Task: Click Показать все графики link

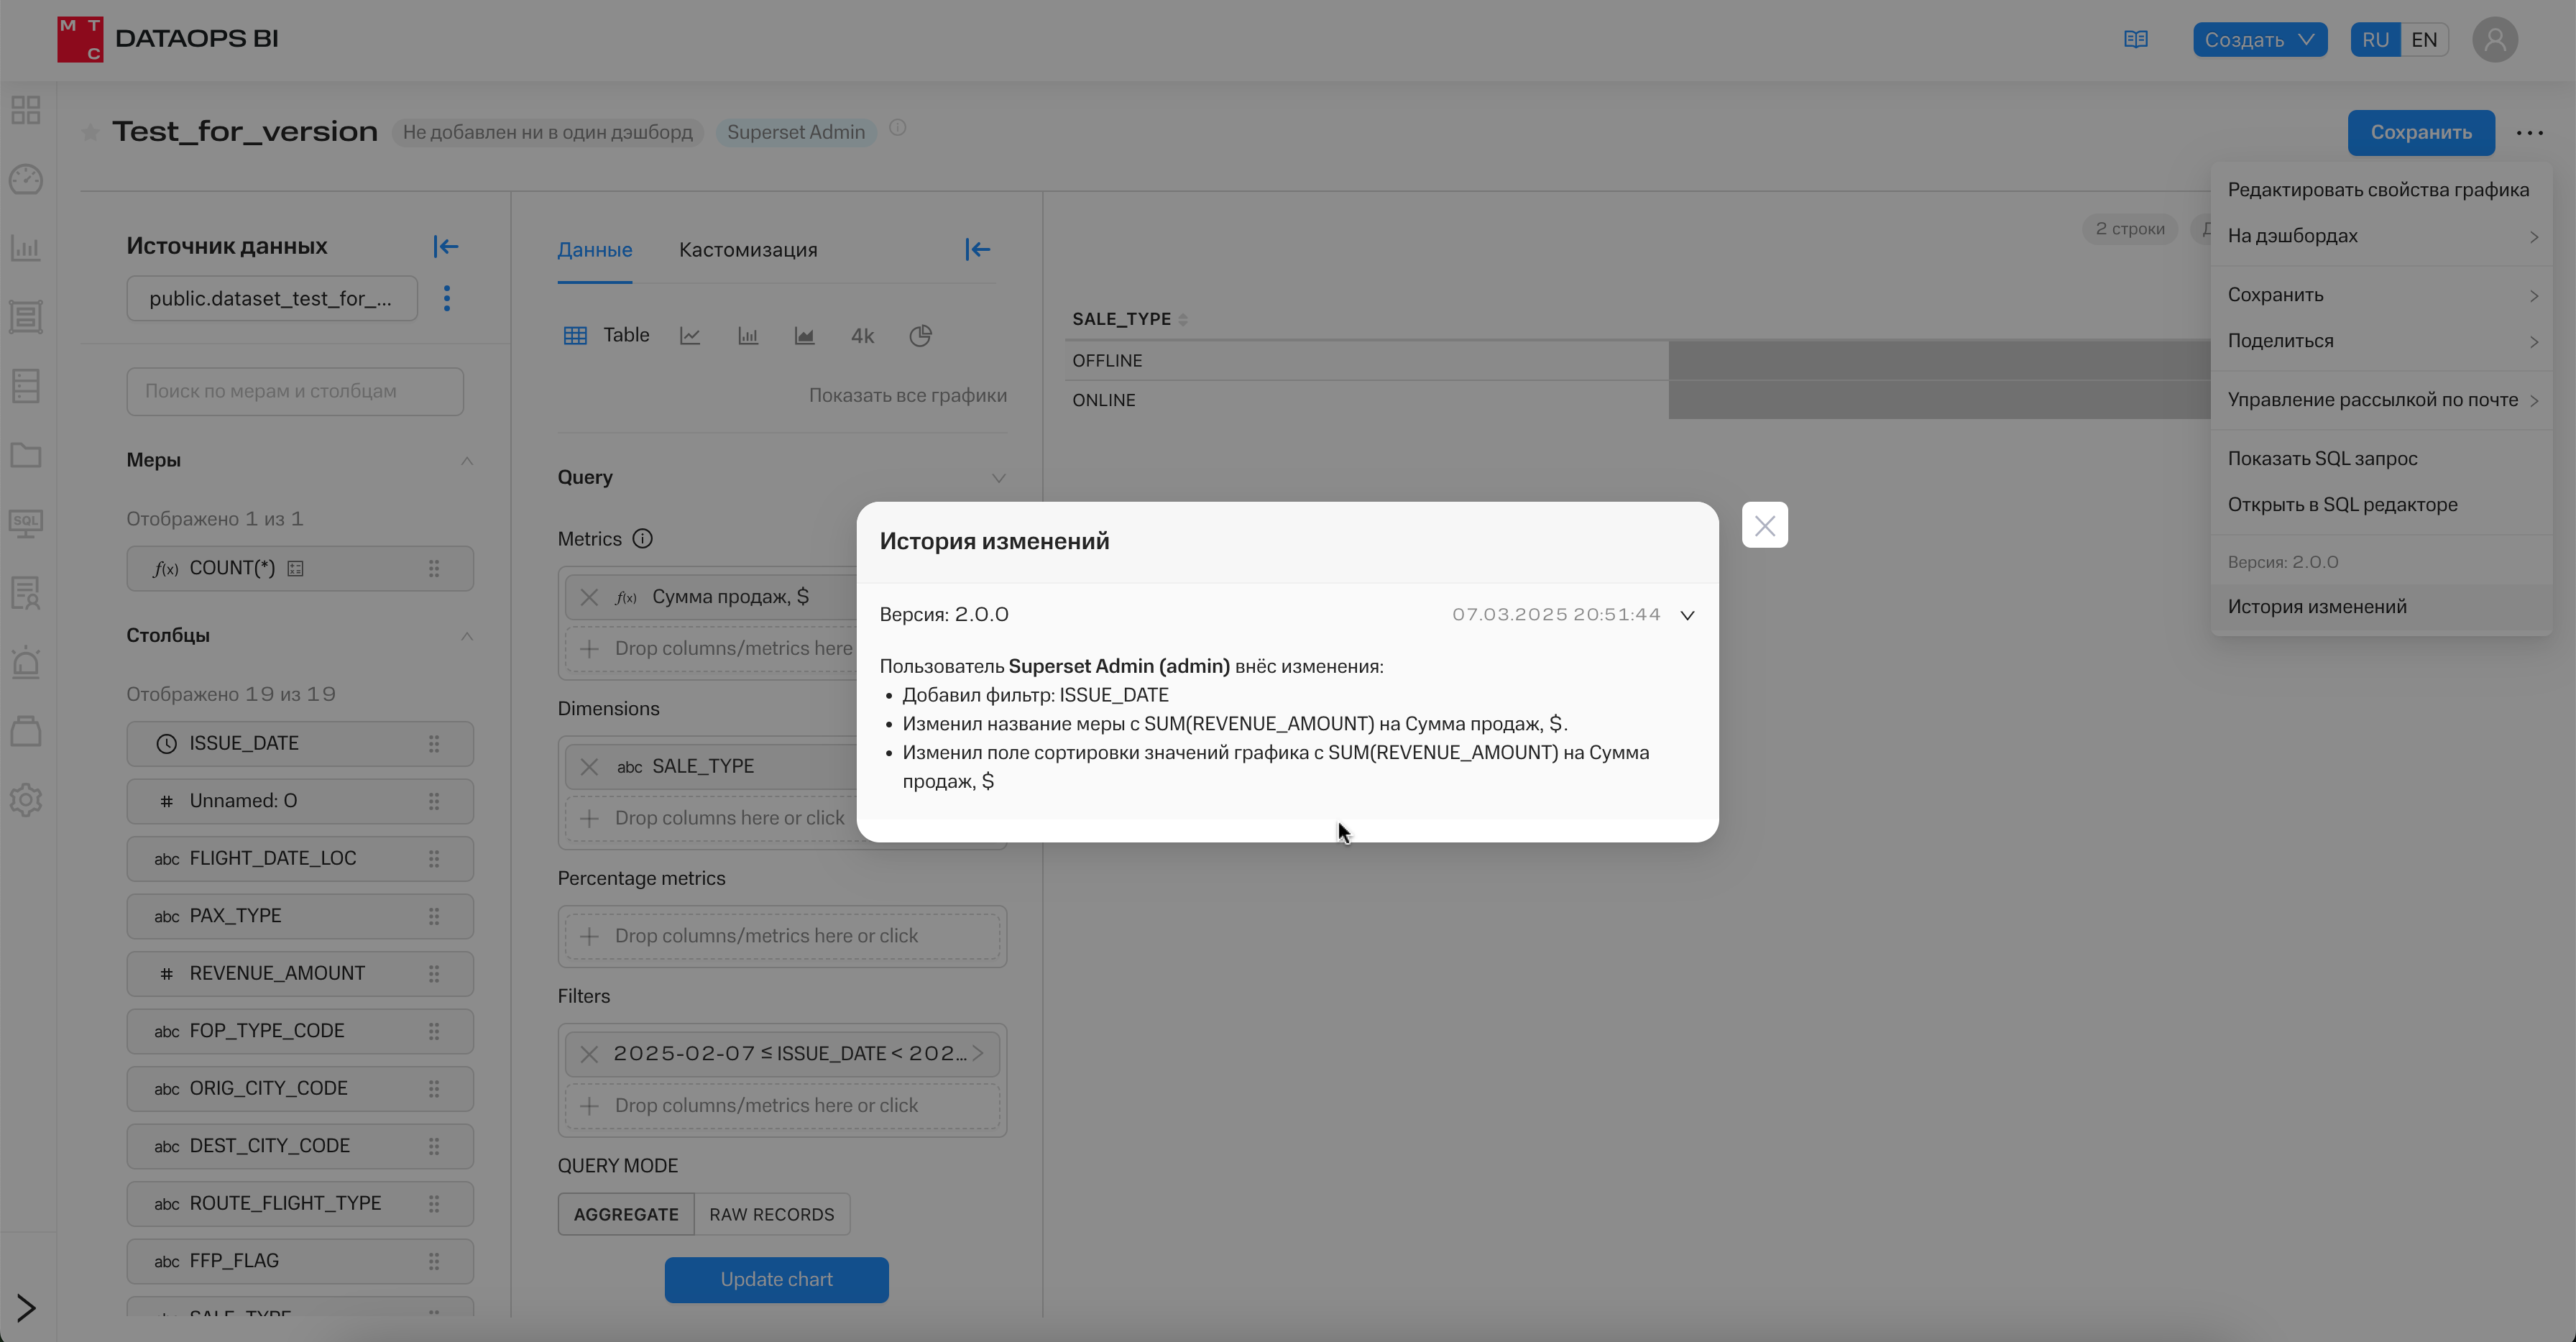Action: (x=908, y=395)
